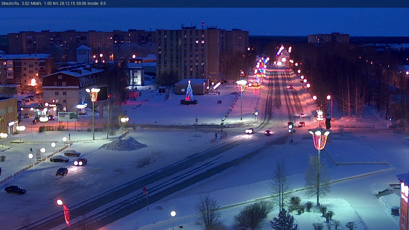
Task: Click the Strezhi.Ru overlay label
Action: point(10,4)
